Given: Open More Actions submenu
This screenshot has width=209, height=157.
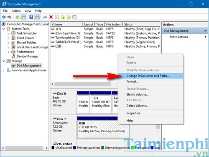Looking at the screenshot, I should tap(185, 37).
